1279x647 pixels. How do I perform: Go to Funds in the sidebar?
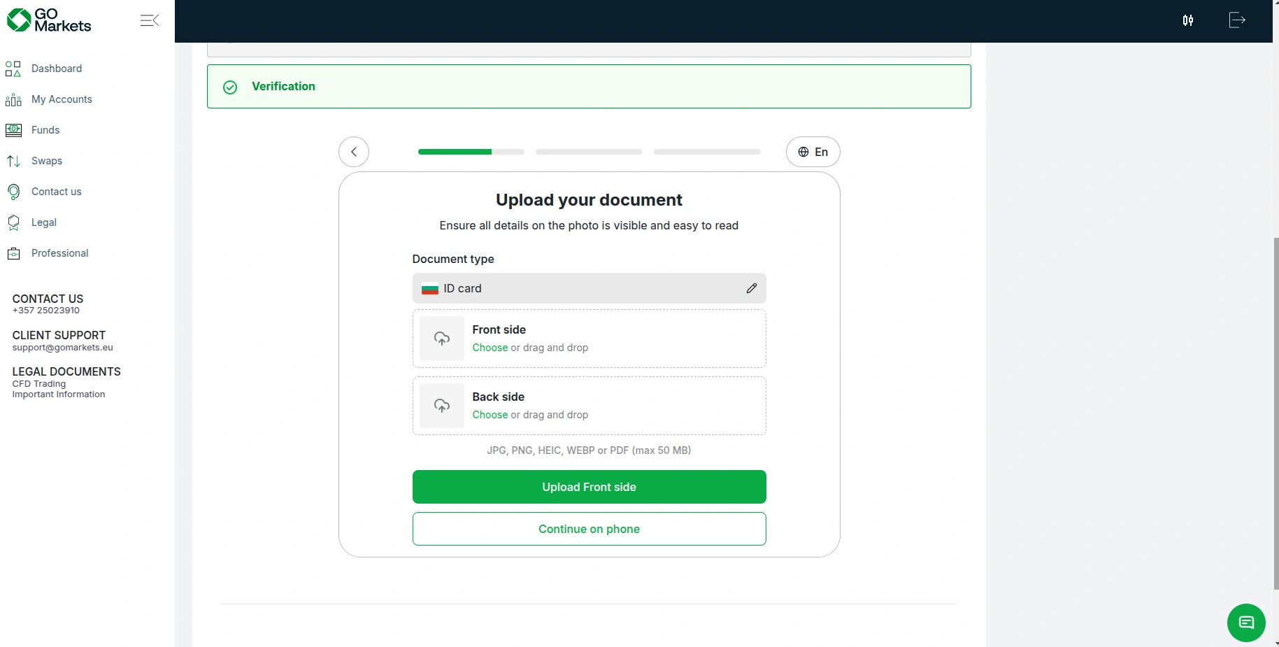(45, 130)
